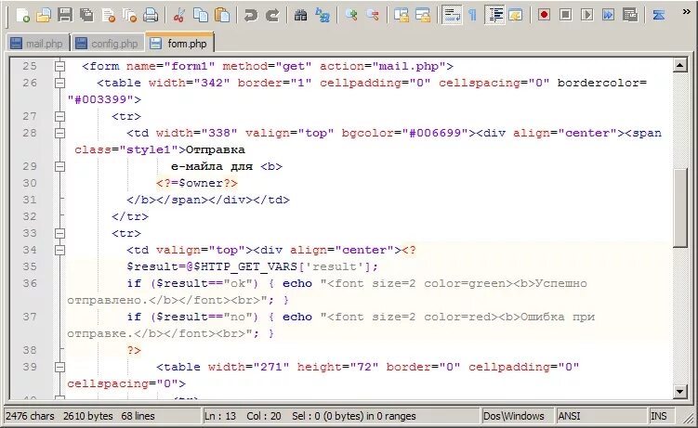Collapse the fold marker at line 28

tap(59, 134)
